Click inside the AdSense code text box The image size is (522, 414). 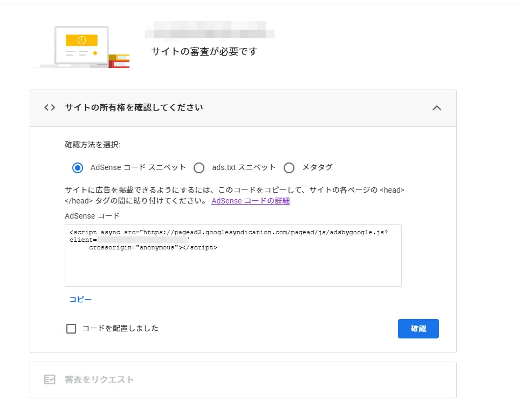233,255
